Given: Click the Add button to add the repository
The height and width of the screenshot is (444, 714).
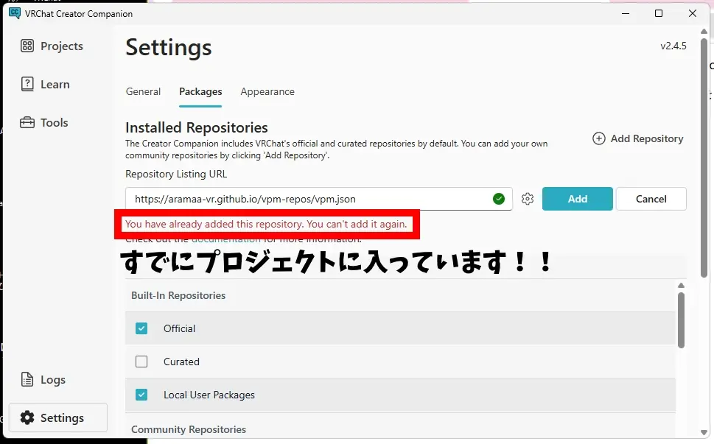Looking at the screenshot, I should (x=577, y=199).
